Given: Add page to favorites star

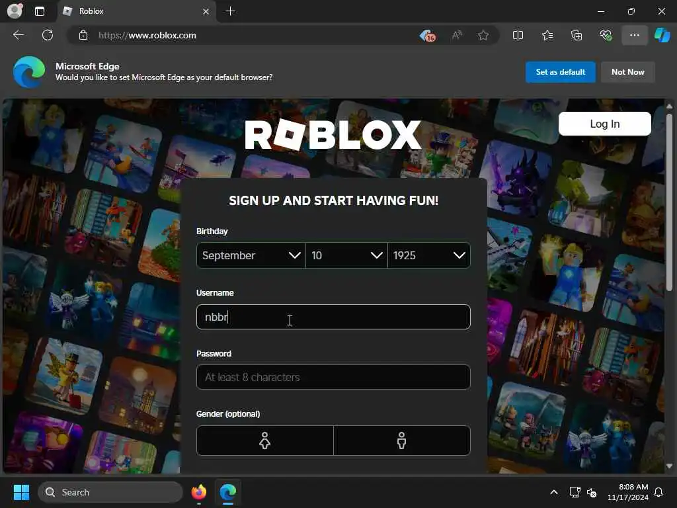Looking at the screenshot, I should coord(483,36).
